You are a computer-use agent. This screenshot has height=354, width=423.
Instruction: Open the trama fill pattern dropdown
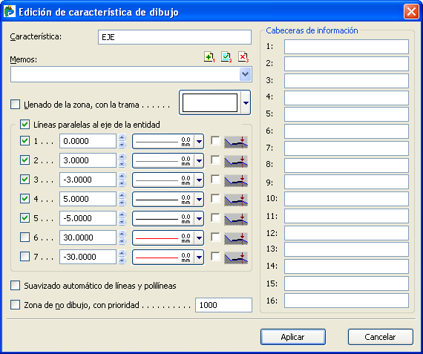(246, 103)
